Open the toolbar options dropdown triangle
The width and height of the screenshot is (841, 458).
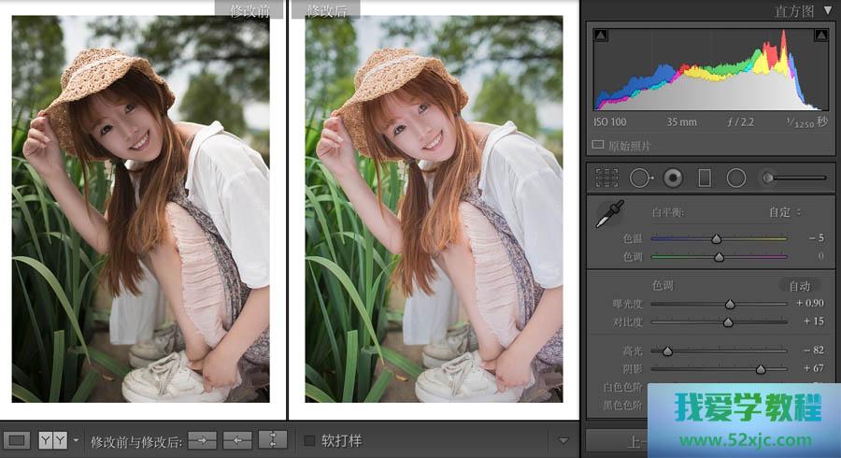click(x=563, y=440)
